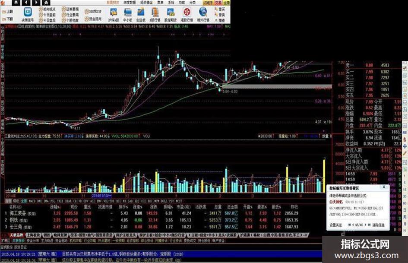The width and height of the screenshot is (408, 263).
Task: Click the pencil drawing tool on right sidebar
Action: [x=405, y=153]
